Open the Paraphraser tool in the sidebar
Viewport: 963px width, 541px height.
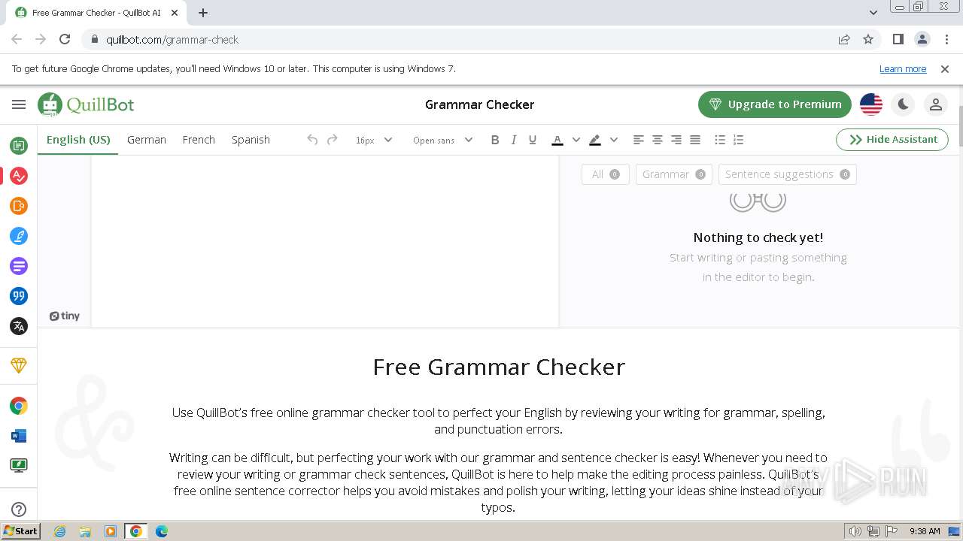point(19,145)
